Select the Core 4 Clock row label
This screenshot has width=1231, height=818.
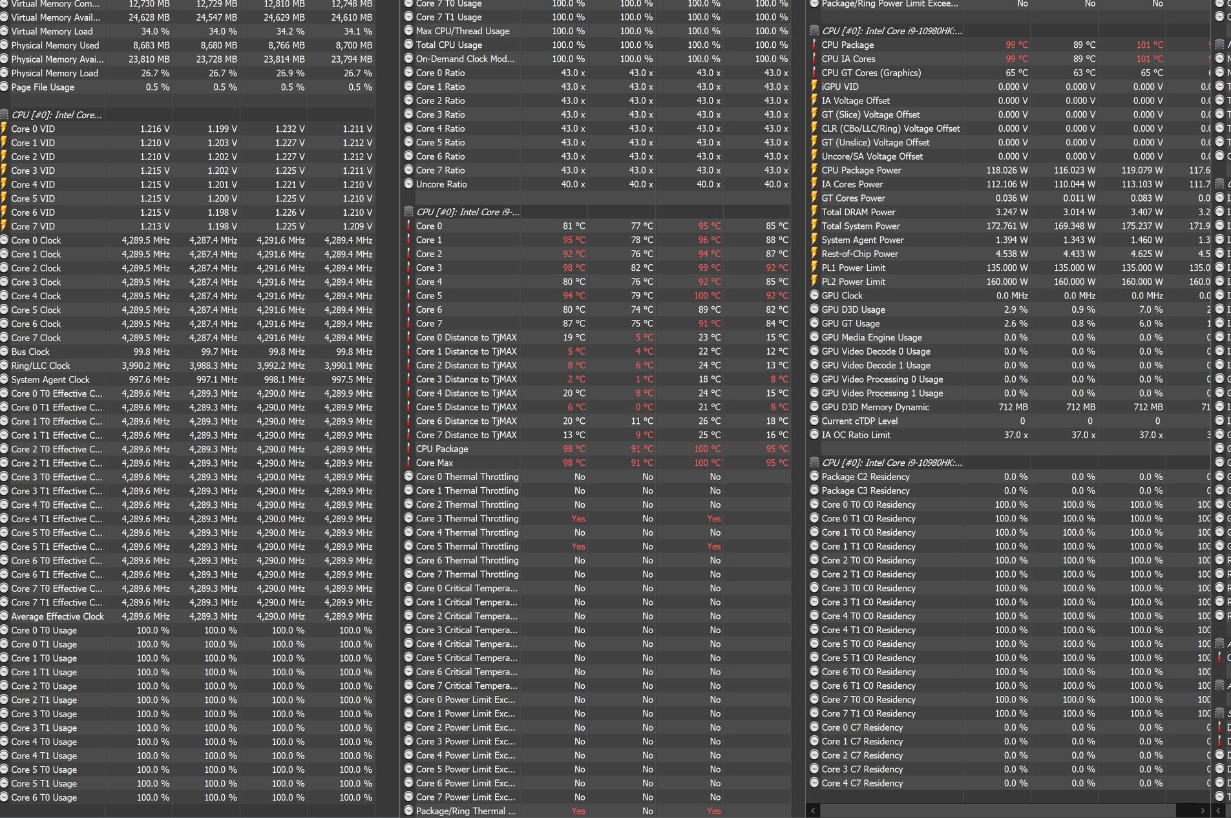[36, 296]
